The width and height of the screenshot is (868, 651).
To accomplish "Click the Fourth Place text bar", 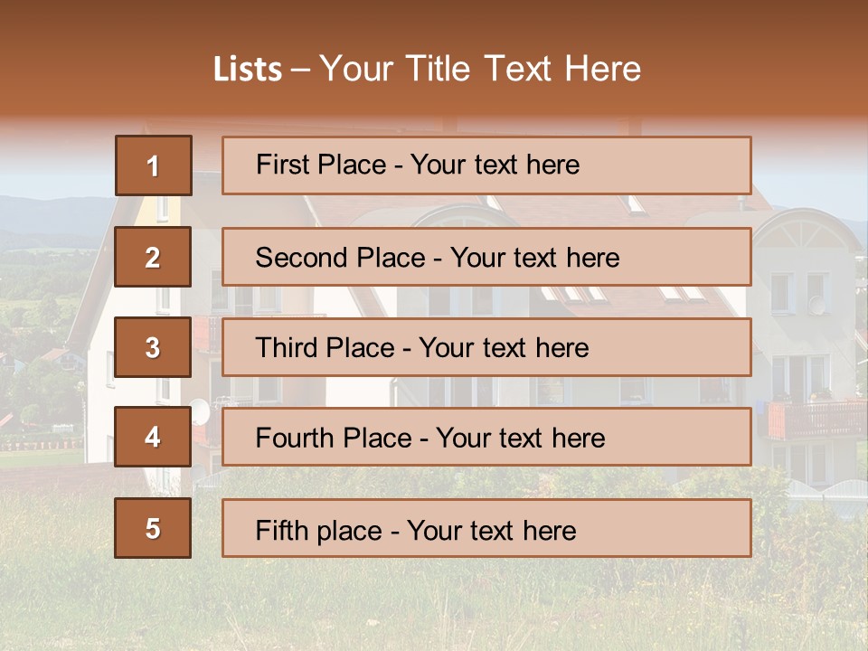I will [486, 438].
